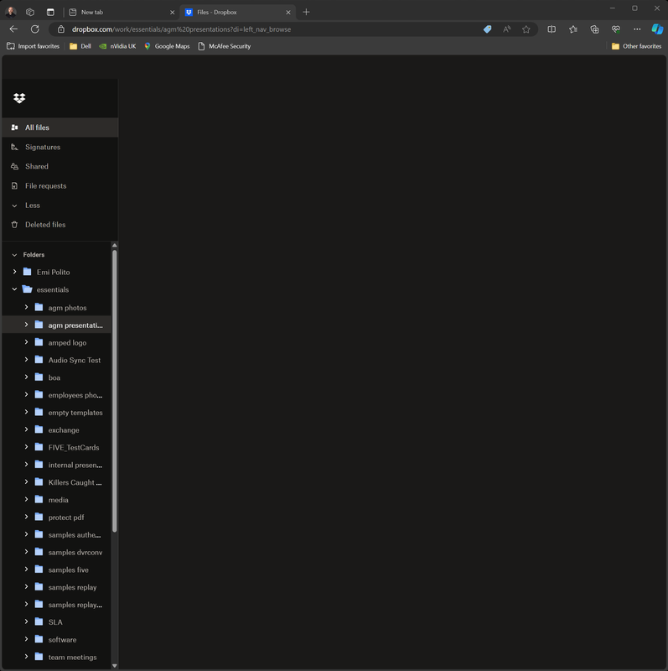The width and height of the screenshot is (668, 671).
Task: Open the media folder
Action: (x=58, y=500)
